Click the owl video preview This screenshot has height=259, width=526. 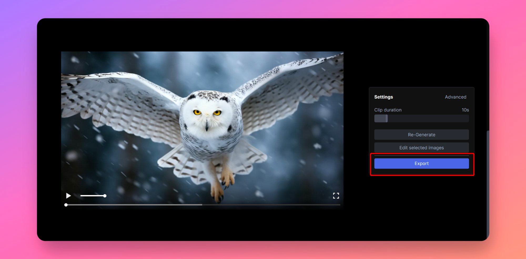pos(202,130)
